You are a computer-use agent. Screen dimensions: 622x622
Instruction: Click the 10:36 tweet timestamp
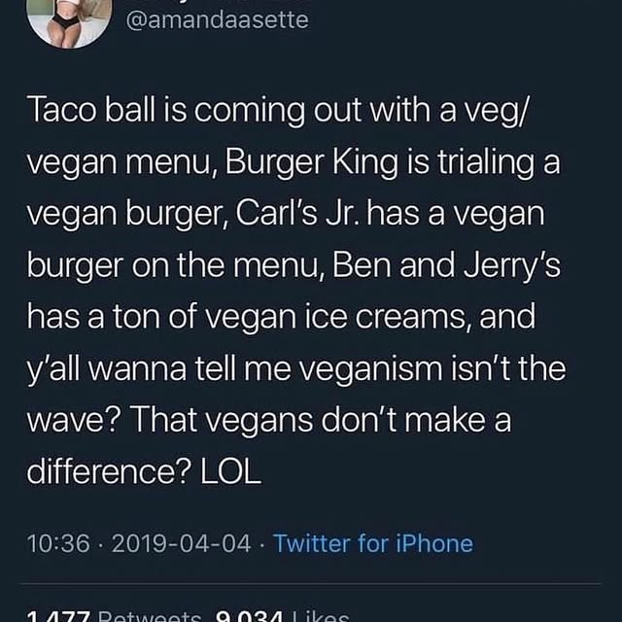coord(61,543)
